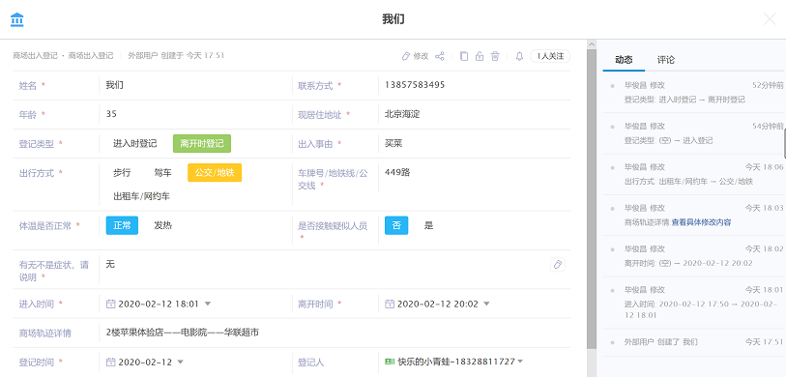Click the main form vertical scrollbar
The height and width of the screenshot is (377, 786).
pyautogui.click(x=592, y=199)
